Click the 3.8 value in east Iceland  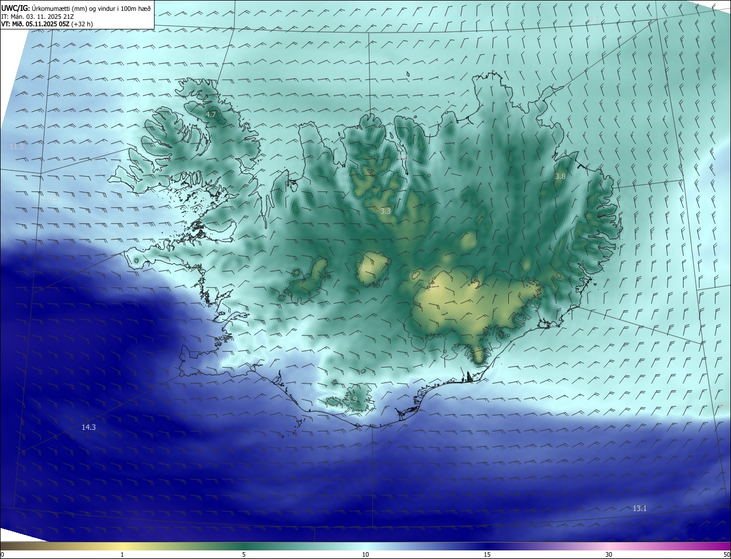pos(560,177)
